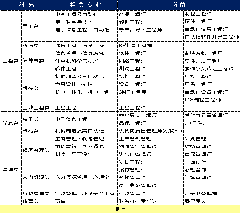The height and width of the screenshot is (214, 241).
Task: Select left 岗位 cell directly above 总计 row
Action: click(150, 201)
